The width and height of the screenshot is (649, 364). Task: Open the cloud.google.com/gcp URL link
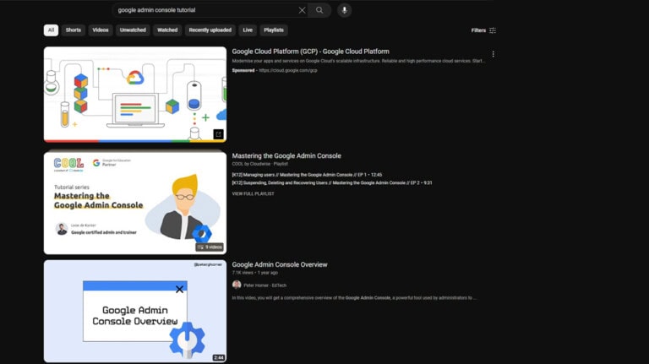[288, 71]
